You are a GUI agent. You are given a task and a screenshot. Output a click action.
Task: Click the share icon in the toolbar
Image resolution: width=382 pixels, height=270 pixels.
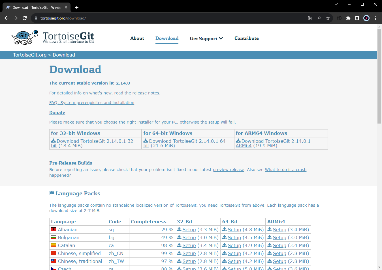(319, 18)
